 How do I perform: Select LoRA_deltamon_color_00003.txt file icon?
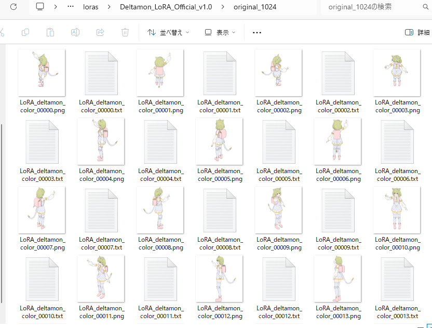click(x=42, y=142)
